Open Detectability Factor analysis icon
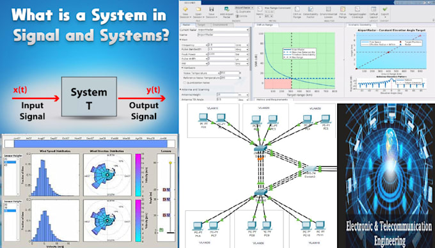435x248 pixels. pos(310,10)
